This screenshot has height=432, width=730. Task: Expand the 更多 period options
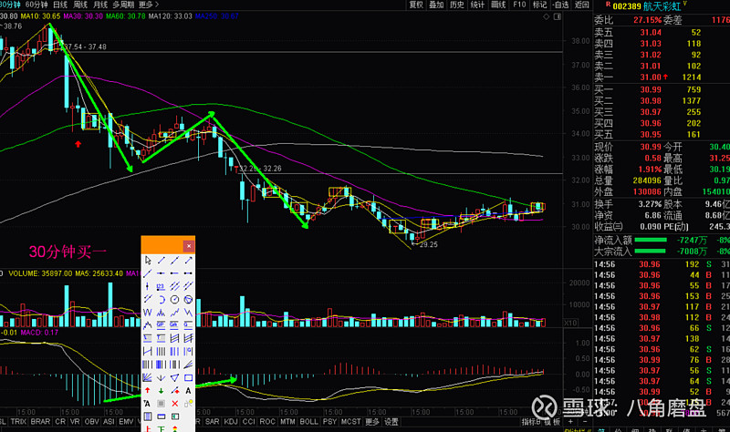click(x=149, y=5)
